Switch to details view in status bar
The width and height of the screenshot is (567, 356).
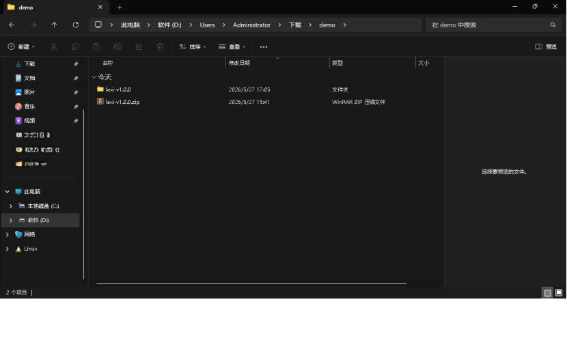coord(547,292)
